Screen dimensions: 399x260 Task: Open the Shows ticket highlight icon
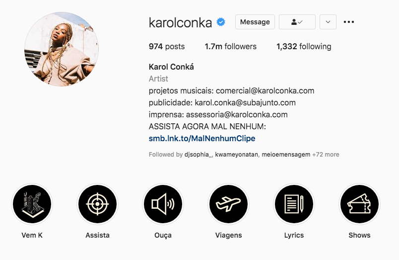(359, 204)
